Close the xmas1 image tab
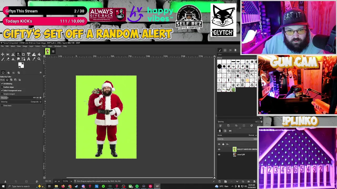The height and width of the screenshot is (189, 337). [53, 51]
